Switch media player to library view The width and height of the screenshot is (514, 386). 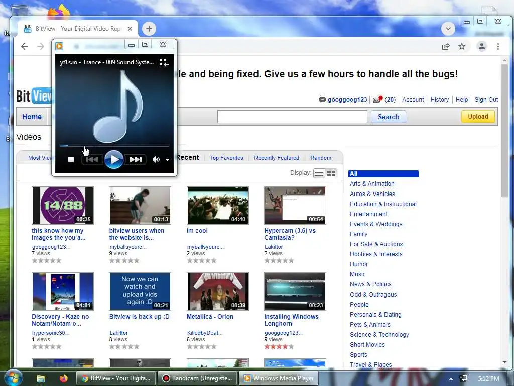coord(164,62)
